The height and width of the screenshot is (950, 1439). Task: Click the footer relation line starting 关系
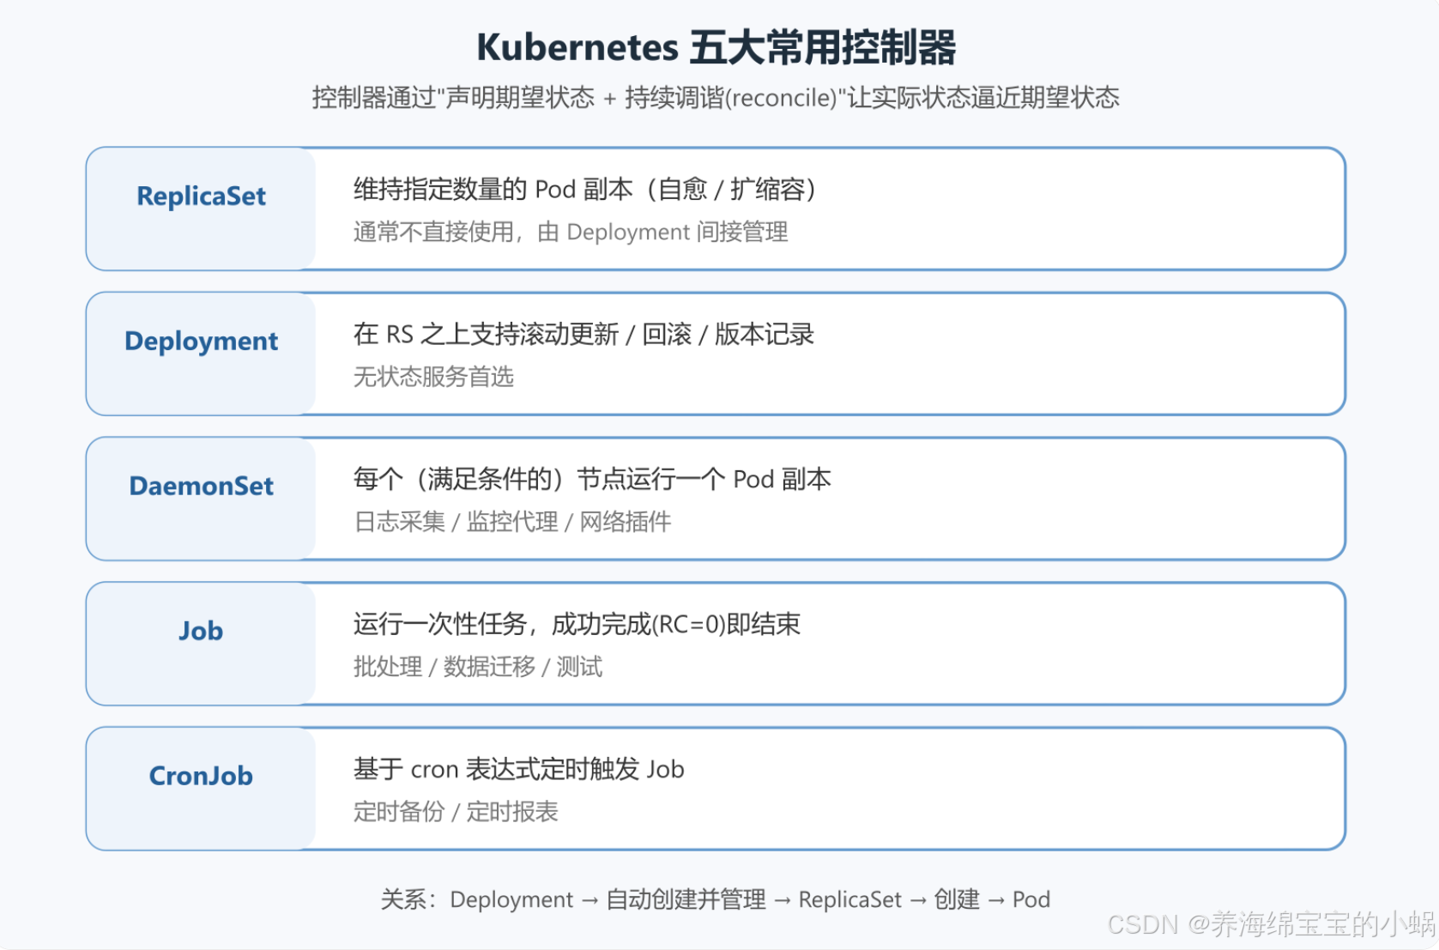pyautogui.click(x=716, y=899)
